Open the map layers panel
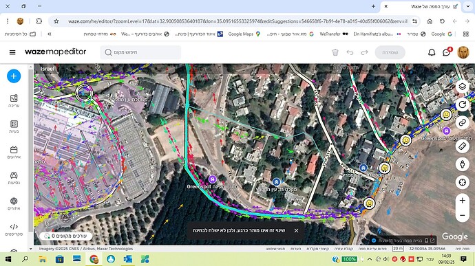 pos(463,87)
